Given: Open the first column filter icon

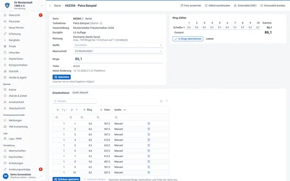Looking at the screenshot, I should tap(58, 110).
